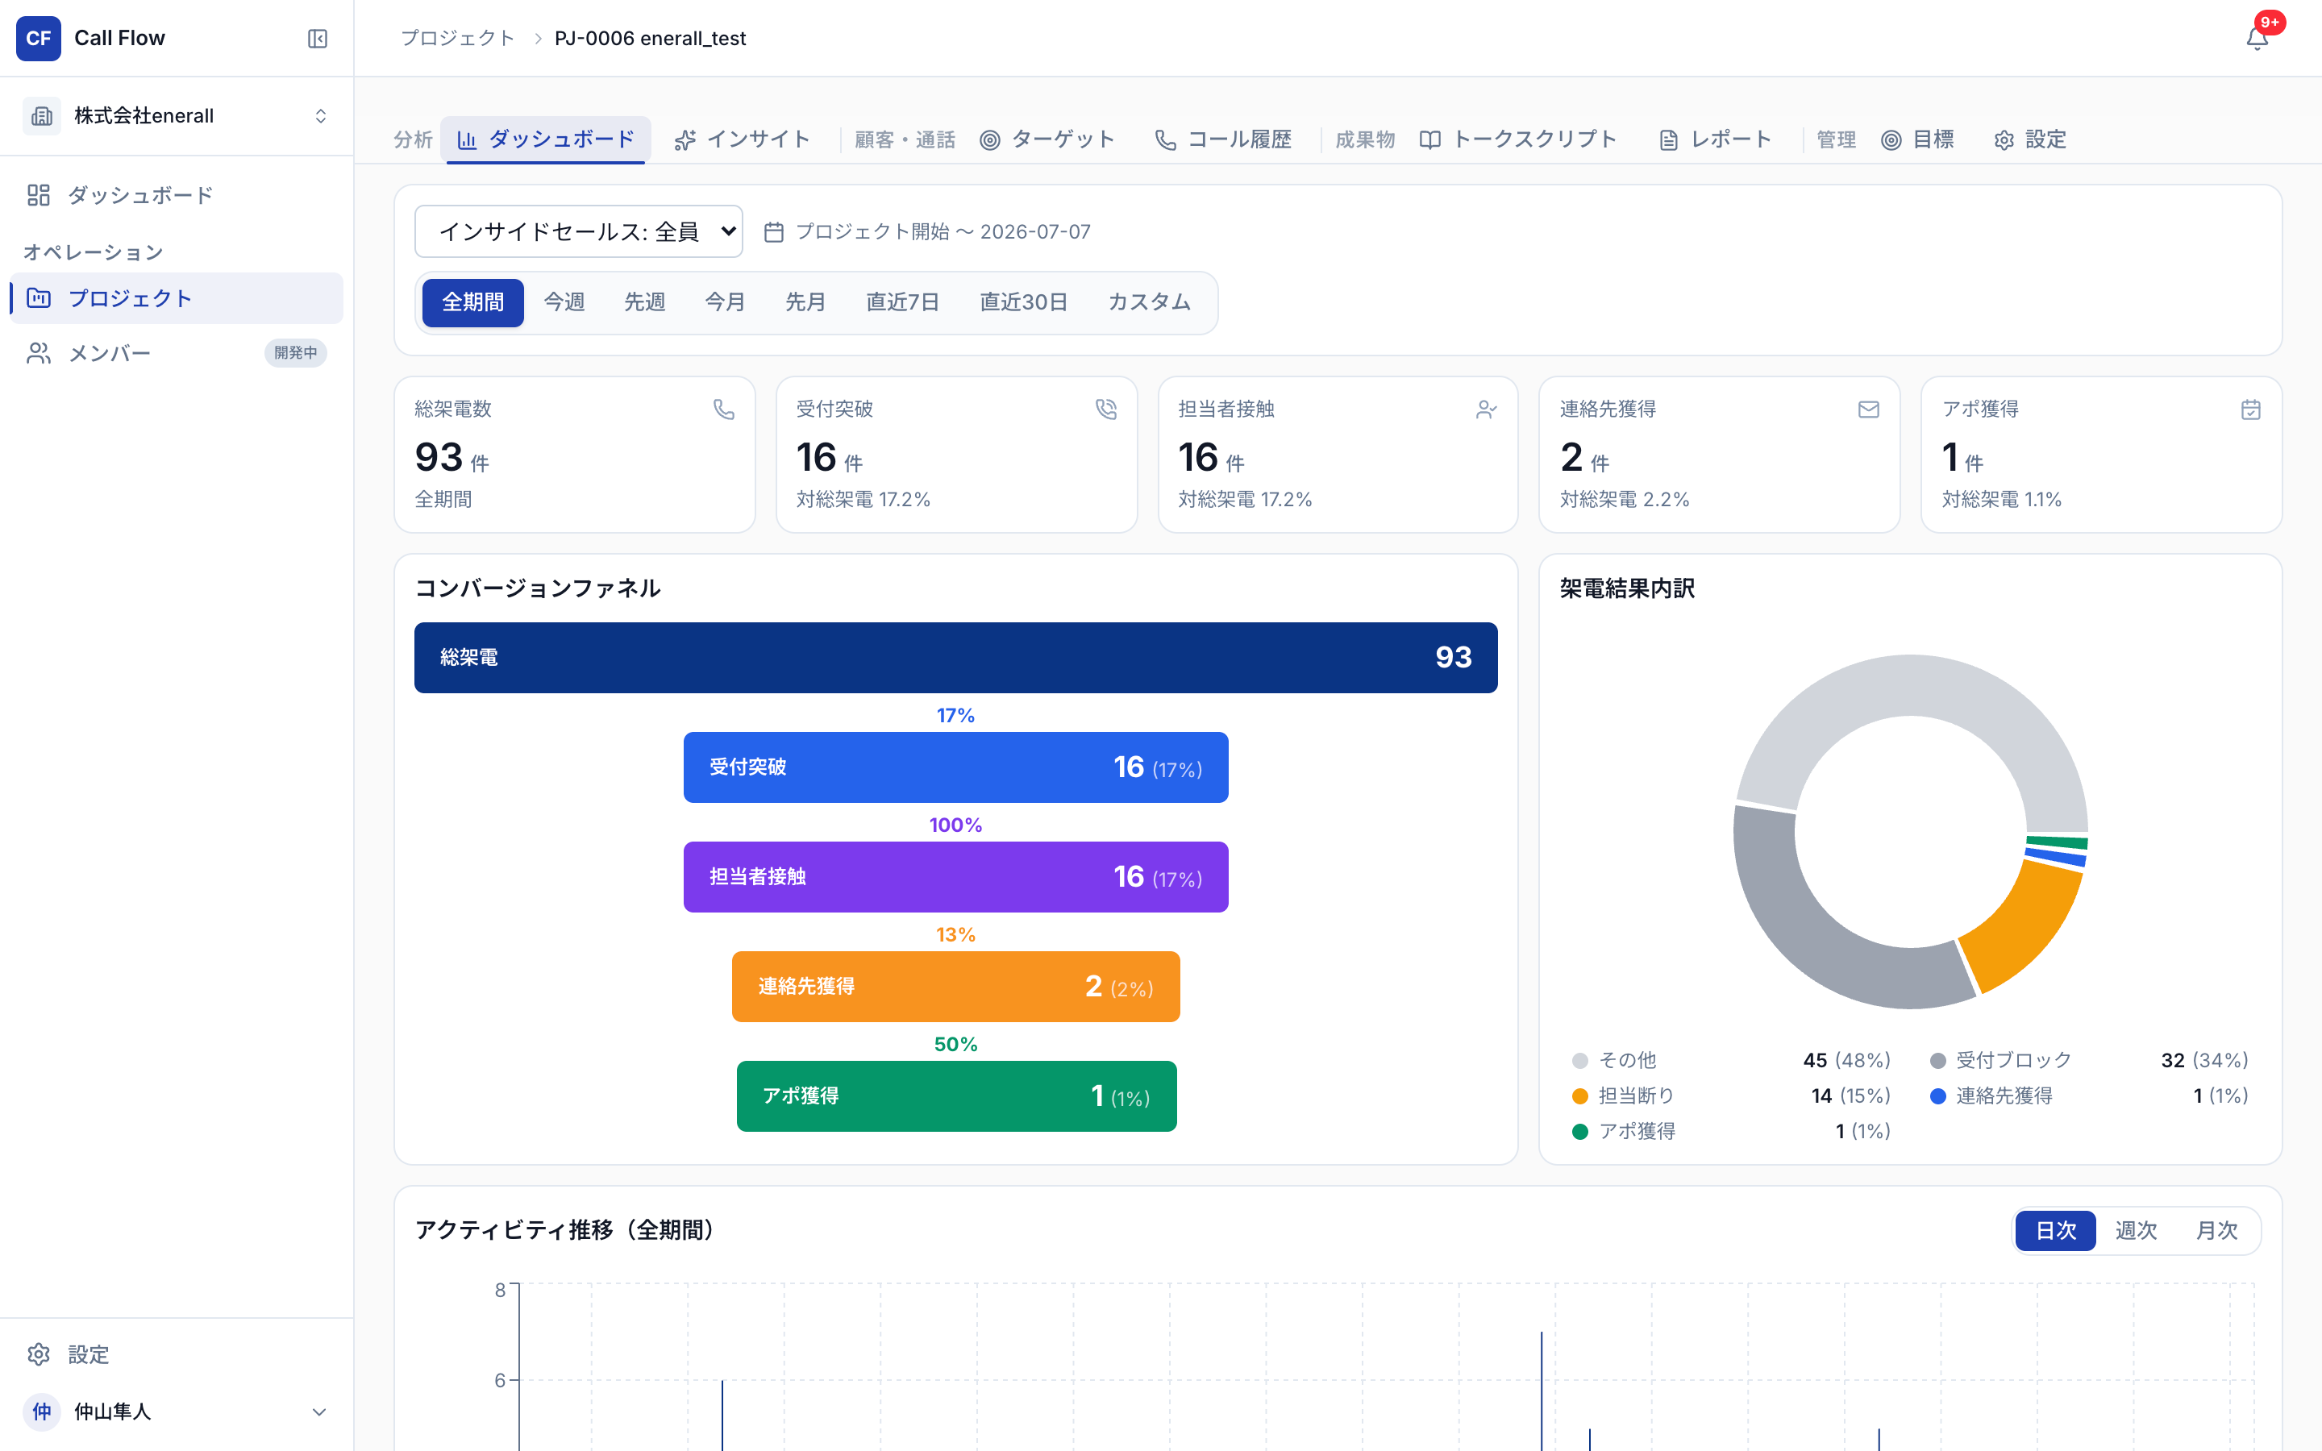Image resolution: width=2322 pixels, height=1451 pixels.
Task: Select the カスタム period filter
Action: [1150, 302]
